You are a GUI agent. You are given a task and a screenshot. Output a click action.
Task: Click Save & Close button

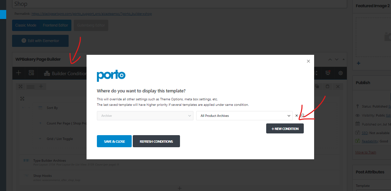[114, 141]
